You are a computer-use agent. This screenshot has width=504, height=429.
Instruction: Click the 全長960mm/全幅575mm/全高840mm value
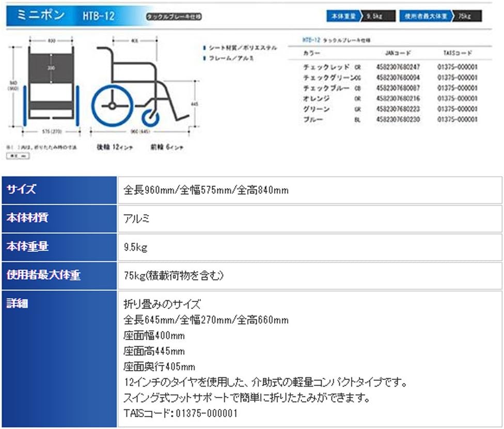point(206,190)
